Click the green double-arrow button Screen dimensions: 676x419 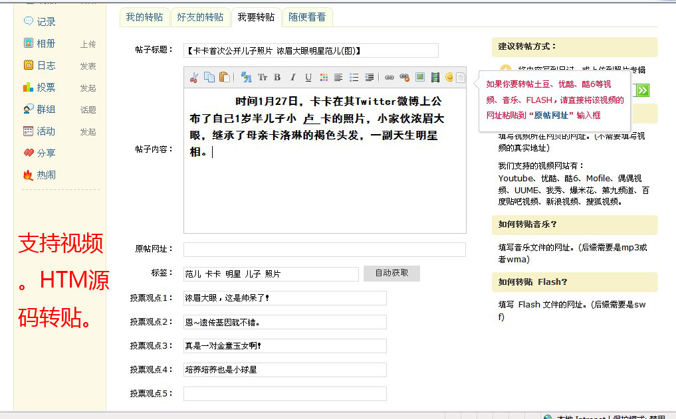pyautogui.click(x=642, y=90)
